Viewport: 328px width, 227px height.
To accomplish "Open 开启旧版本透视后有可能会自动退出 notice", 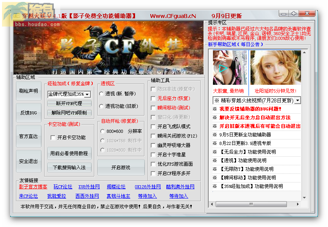I will pos(260,126).
